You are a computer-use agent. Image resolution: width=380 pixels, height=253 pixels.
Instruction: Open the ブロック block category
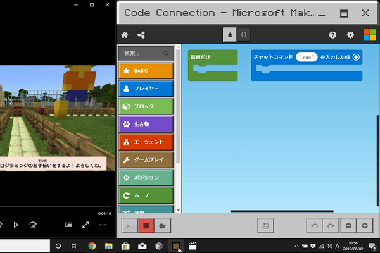146,106
